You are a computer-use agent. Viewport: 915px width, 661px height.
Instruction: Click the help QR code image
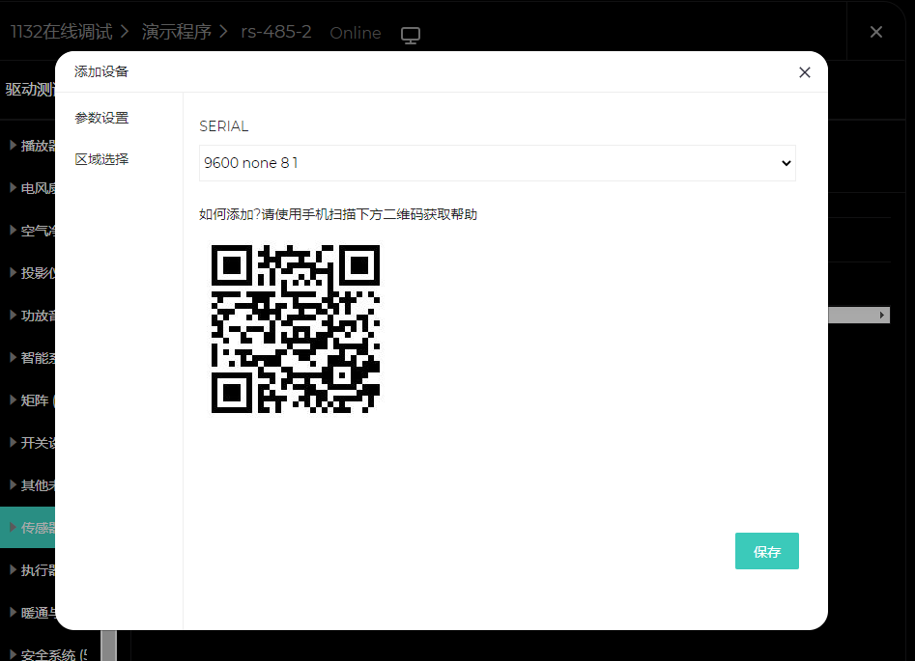[x=296, y=329]
